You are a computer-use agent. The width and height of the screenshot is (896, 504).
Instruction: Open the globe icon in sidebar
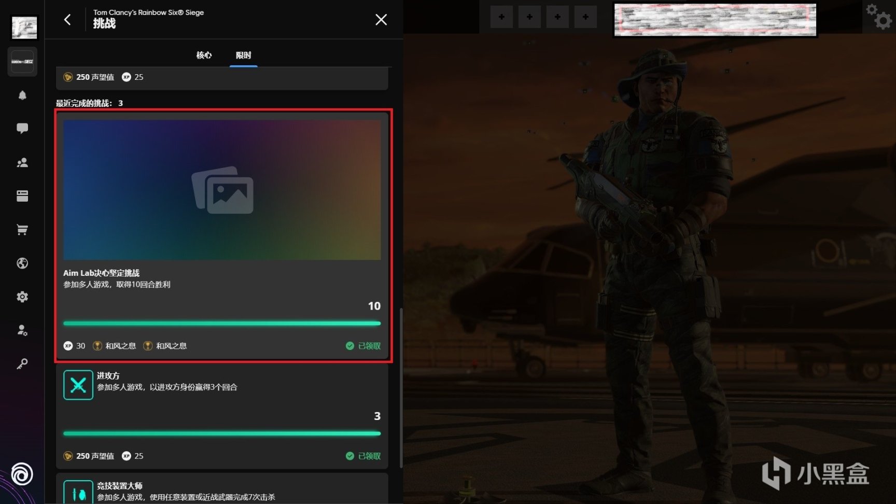22,263
